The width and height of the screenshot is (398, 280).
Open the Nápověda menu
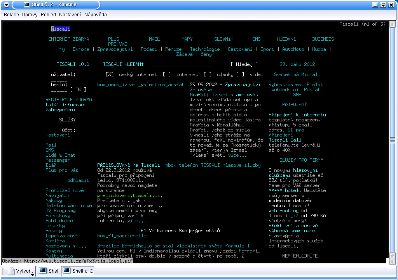[96, 14]
